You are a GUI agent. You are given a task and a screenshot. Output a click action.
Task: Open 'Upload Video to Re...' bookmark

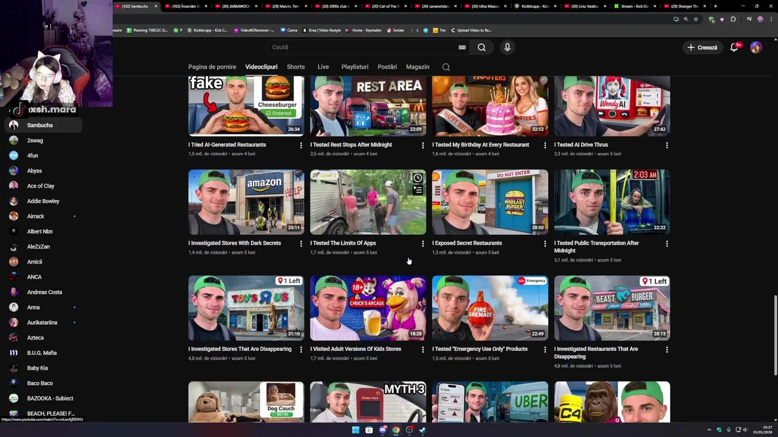[470, 30]
